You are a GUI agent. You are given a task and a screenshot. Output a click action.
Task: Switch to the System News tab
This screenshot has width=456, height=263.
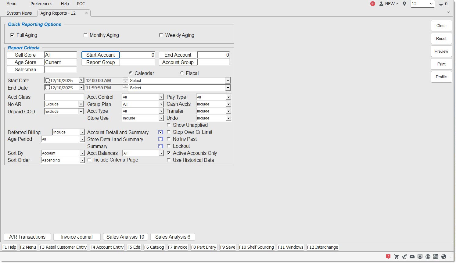coord(19,13)
